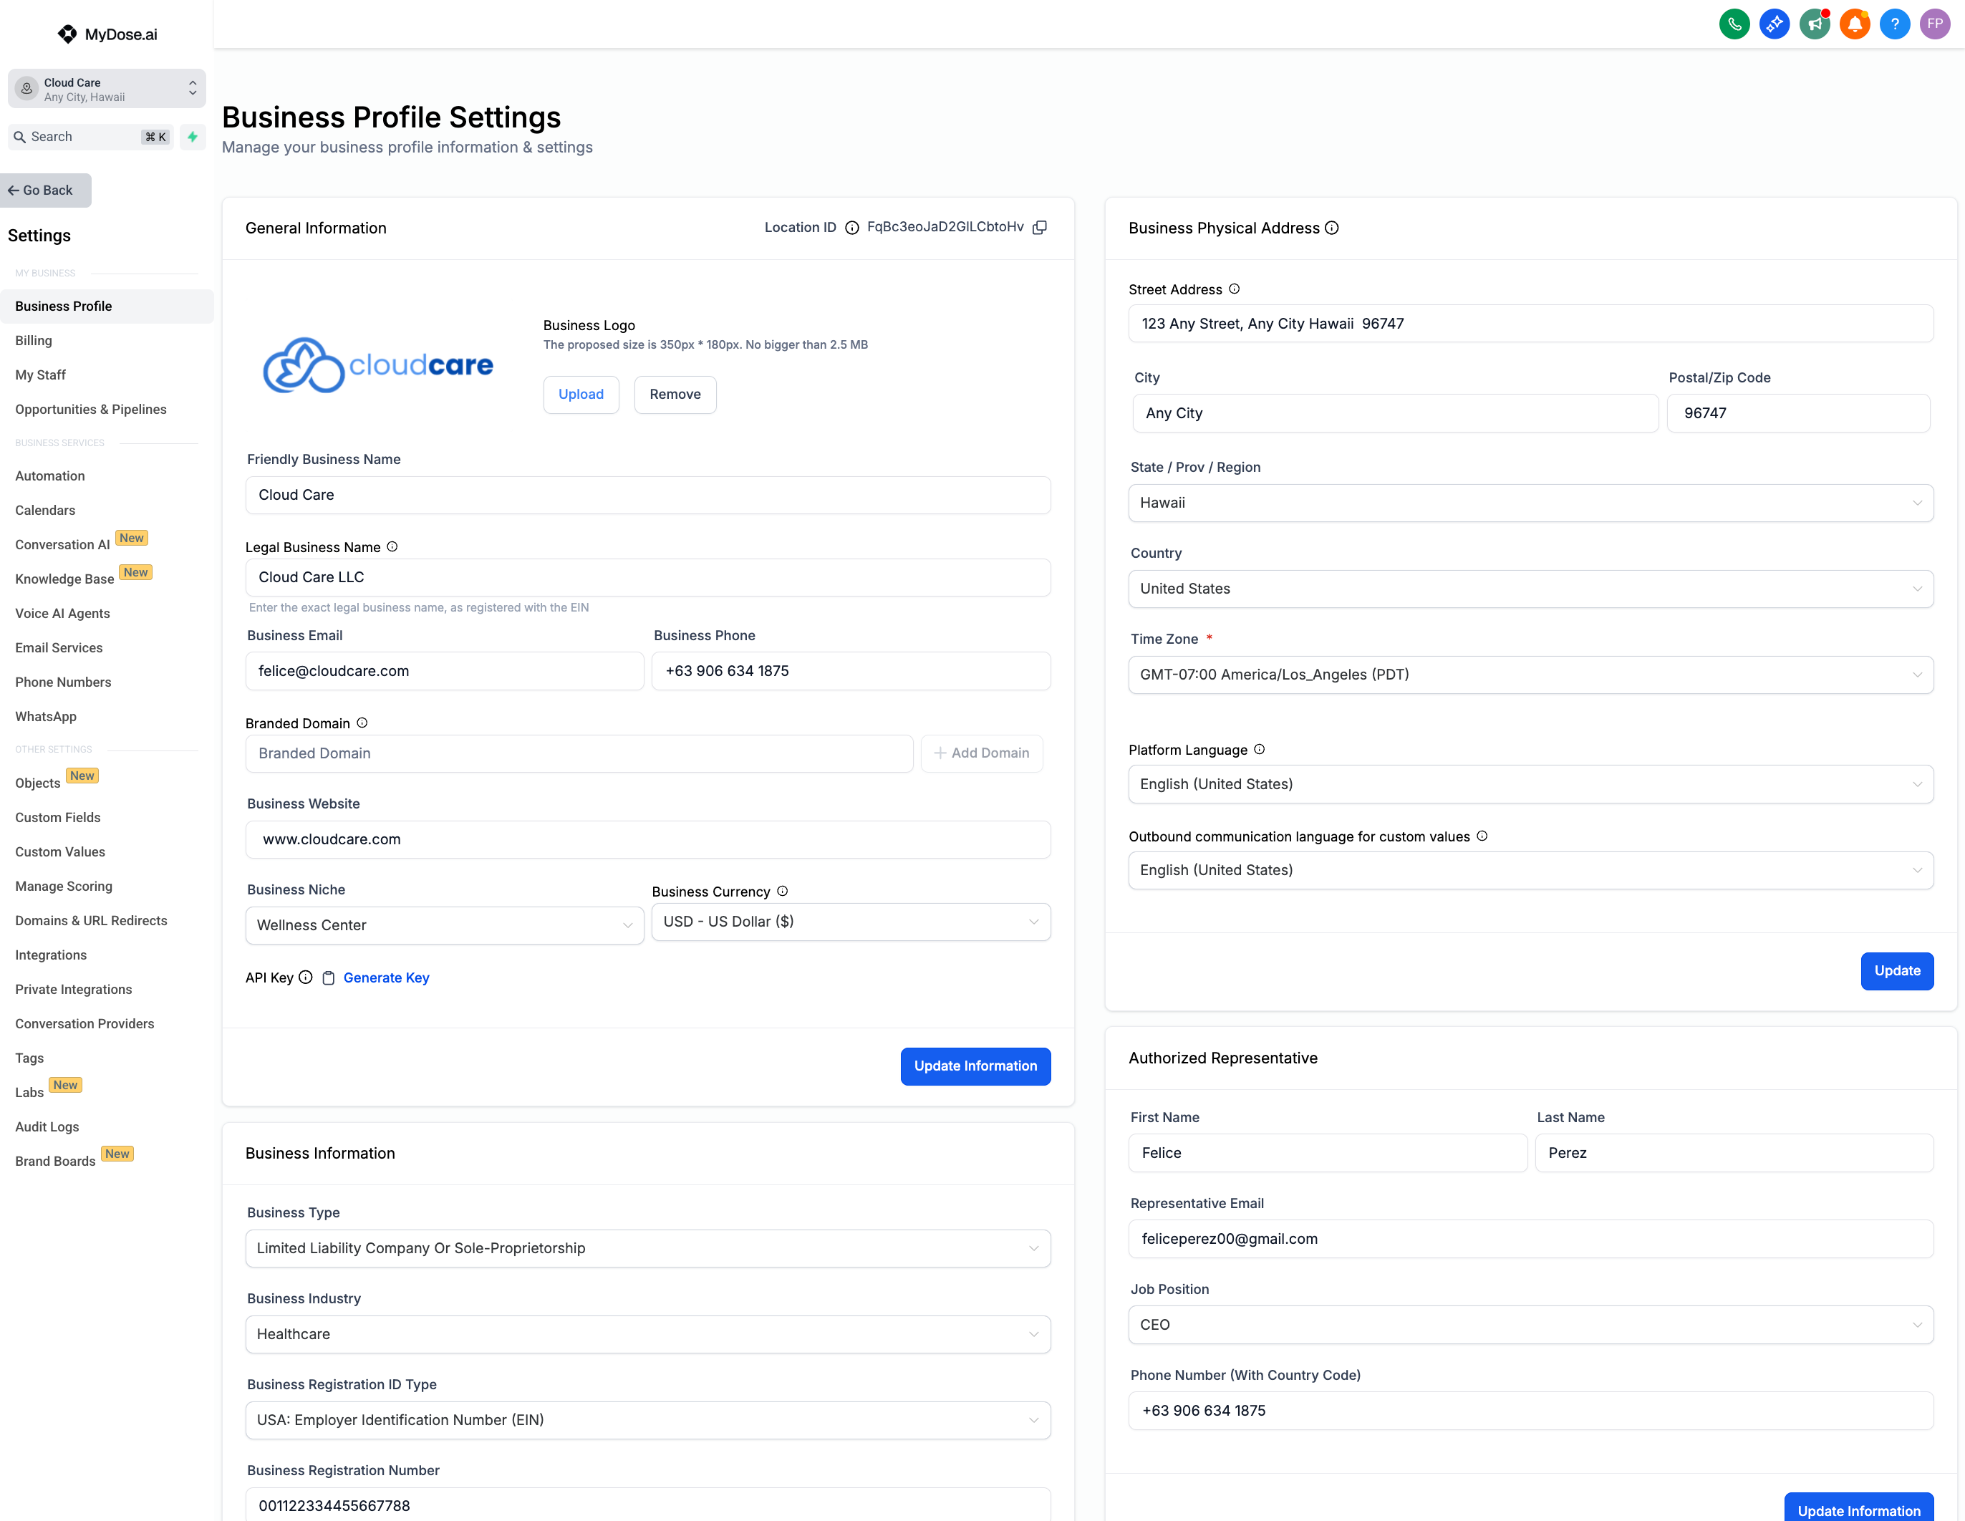1965x1521 pixels.
Task: Open the orange notifications bell
Action: (x=1854, y=24)
